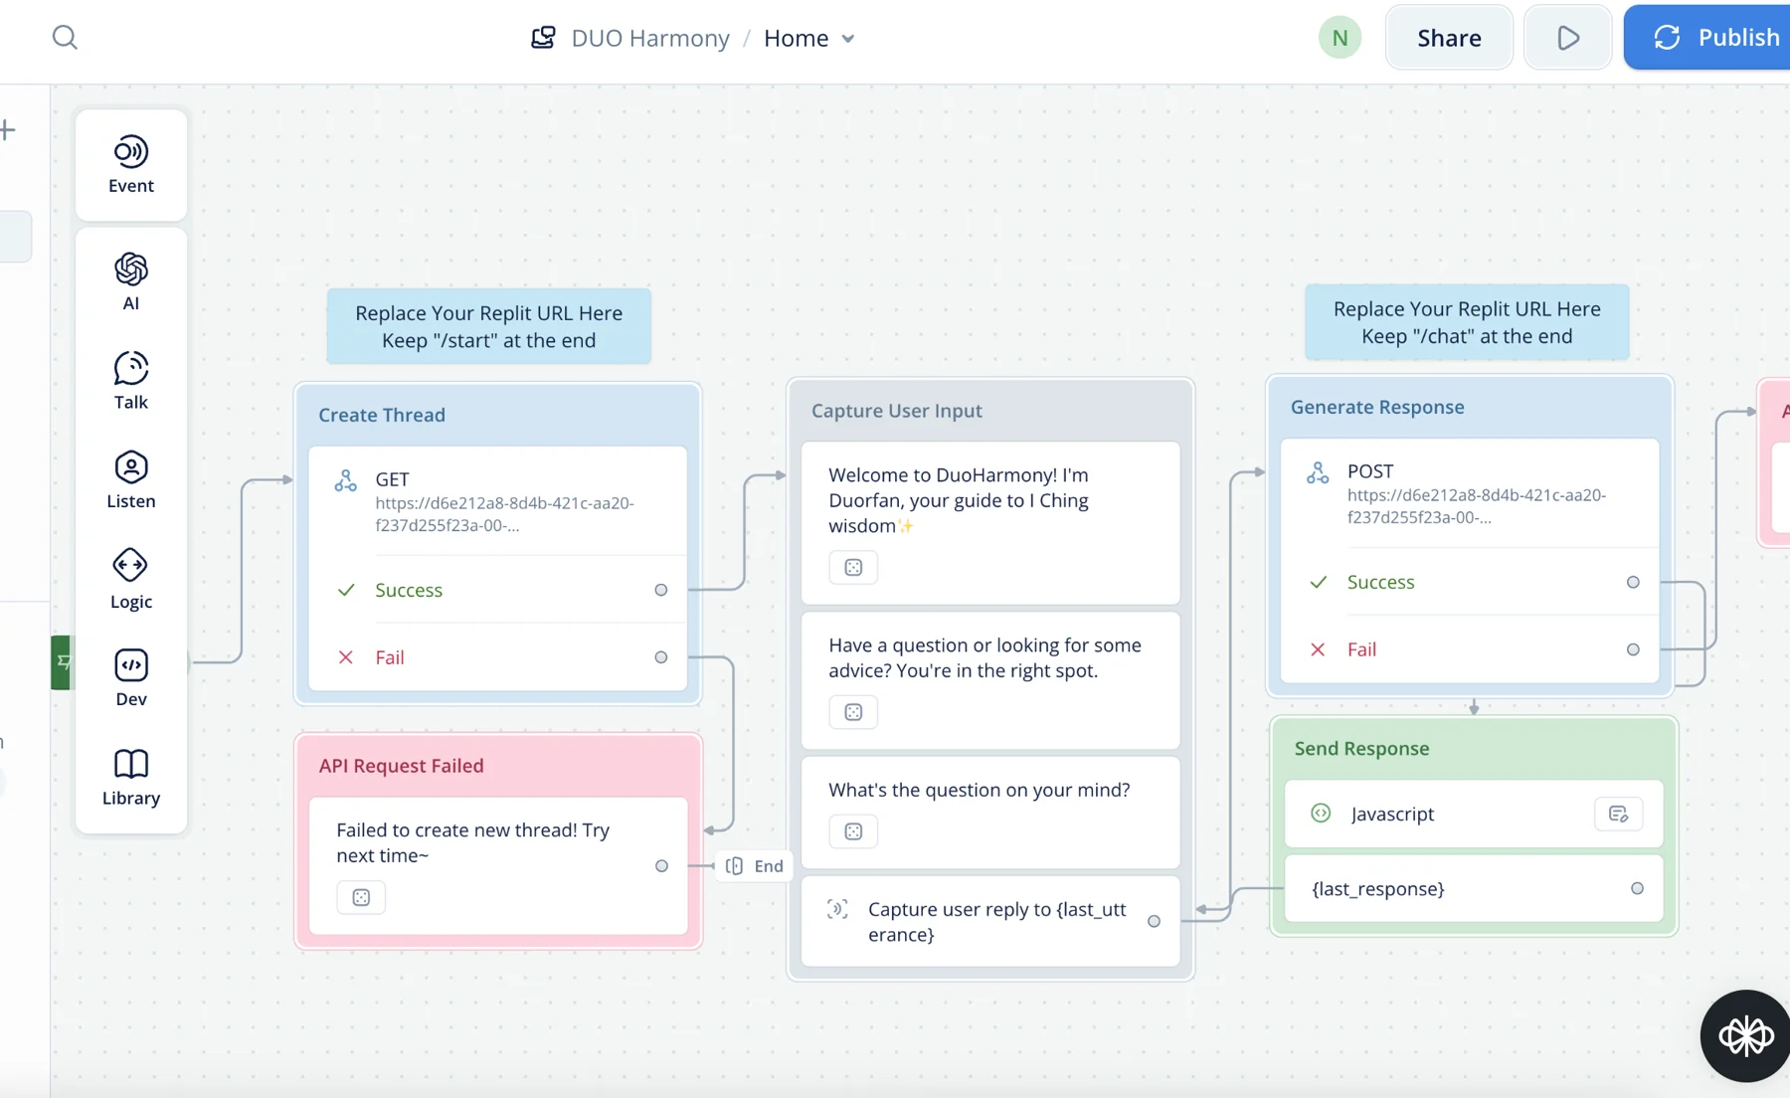Select the Create Thread Success output port

661,591
